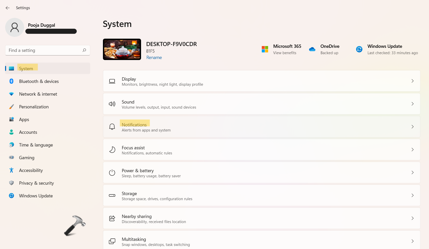Select Personalization in the sidebar
429x249 pixels.
pyautogui.click(x=34, y=107)
